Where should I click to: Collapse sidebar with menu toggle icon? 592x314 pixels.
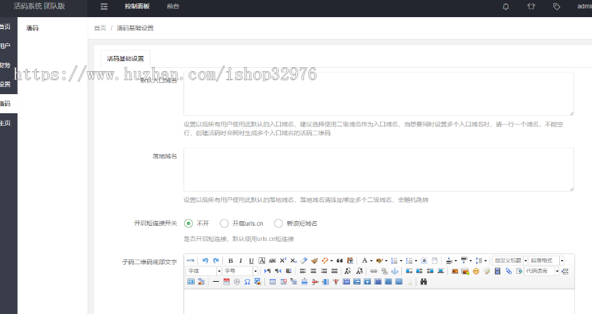(104, 7)
